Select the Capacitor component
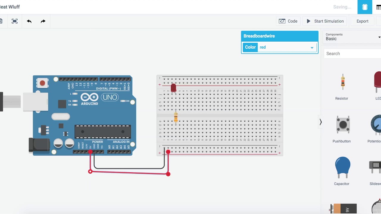The image size is (381, 214). pyautogui.click(x=342, y=171)
